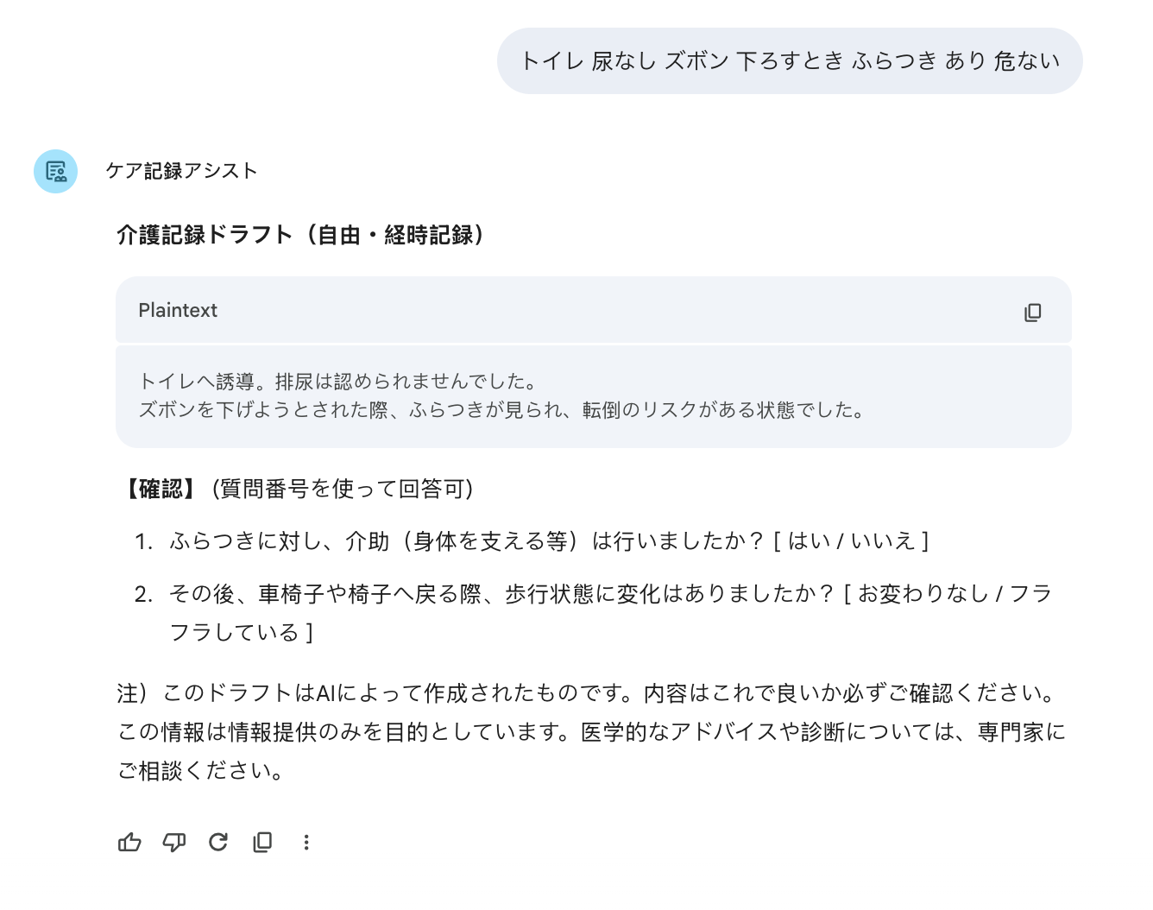
Task: Click the ケア記録アシスト avatar icon
Action: click(x=56, y=171)
